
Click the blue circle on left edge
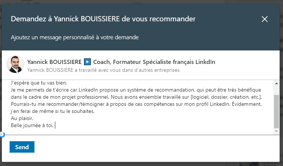tap(1, 134)
